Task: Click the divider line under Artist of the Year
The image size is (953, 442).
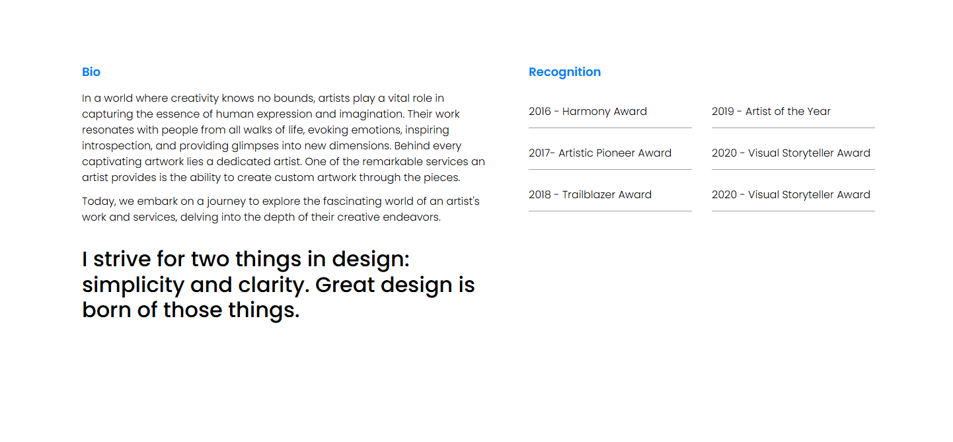Action: 793,128
